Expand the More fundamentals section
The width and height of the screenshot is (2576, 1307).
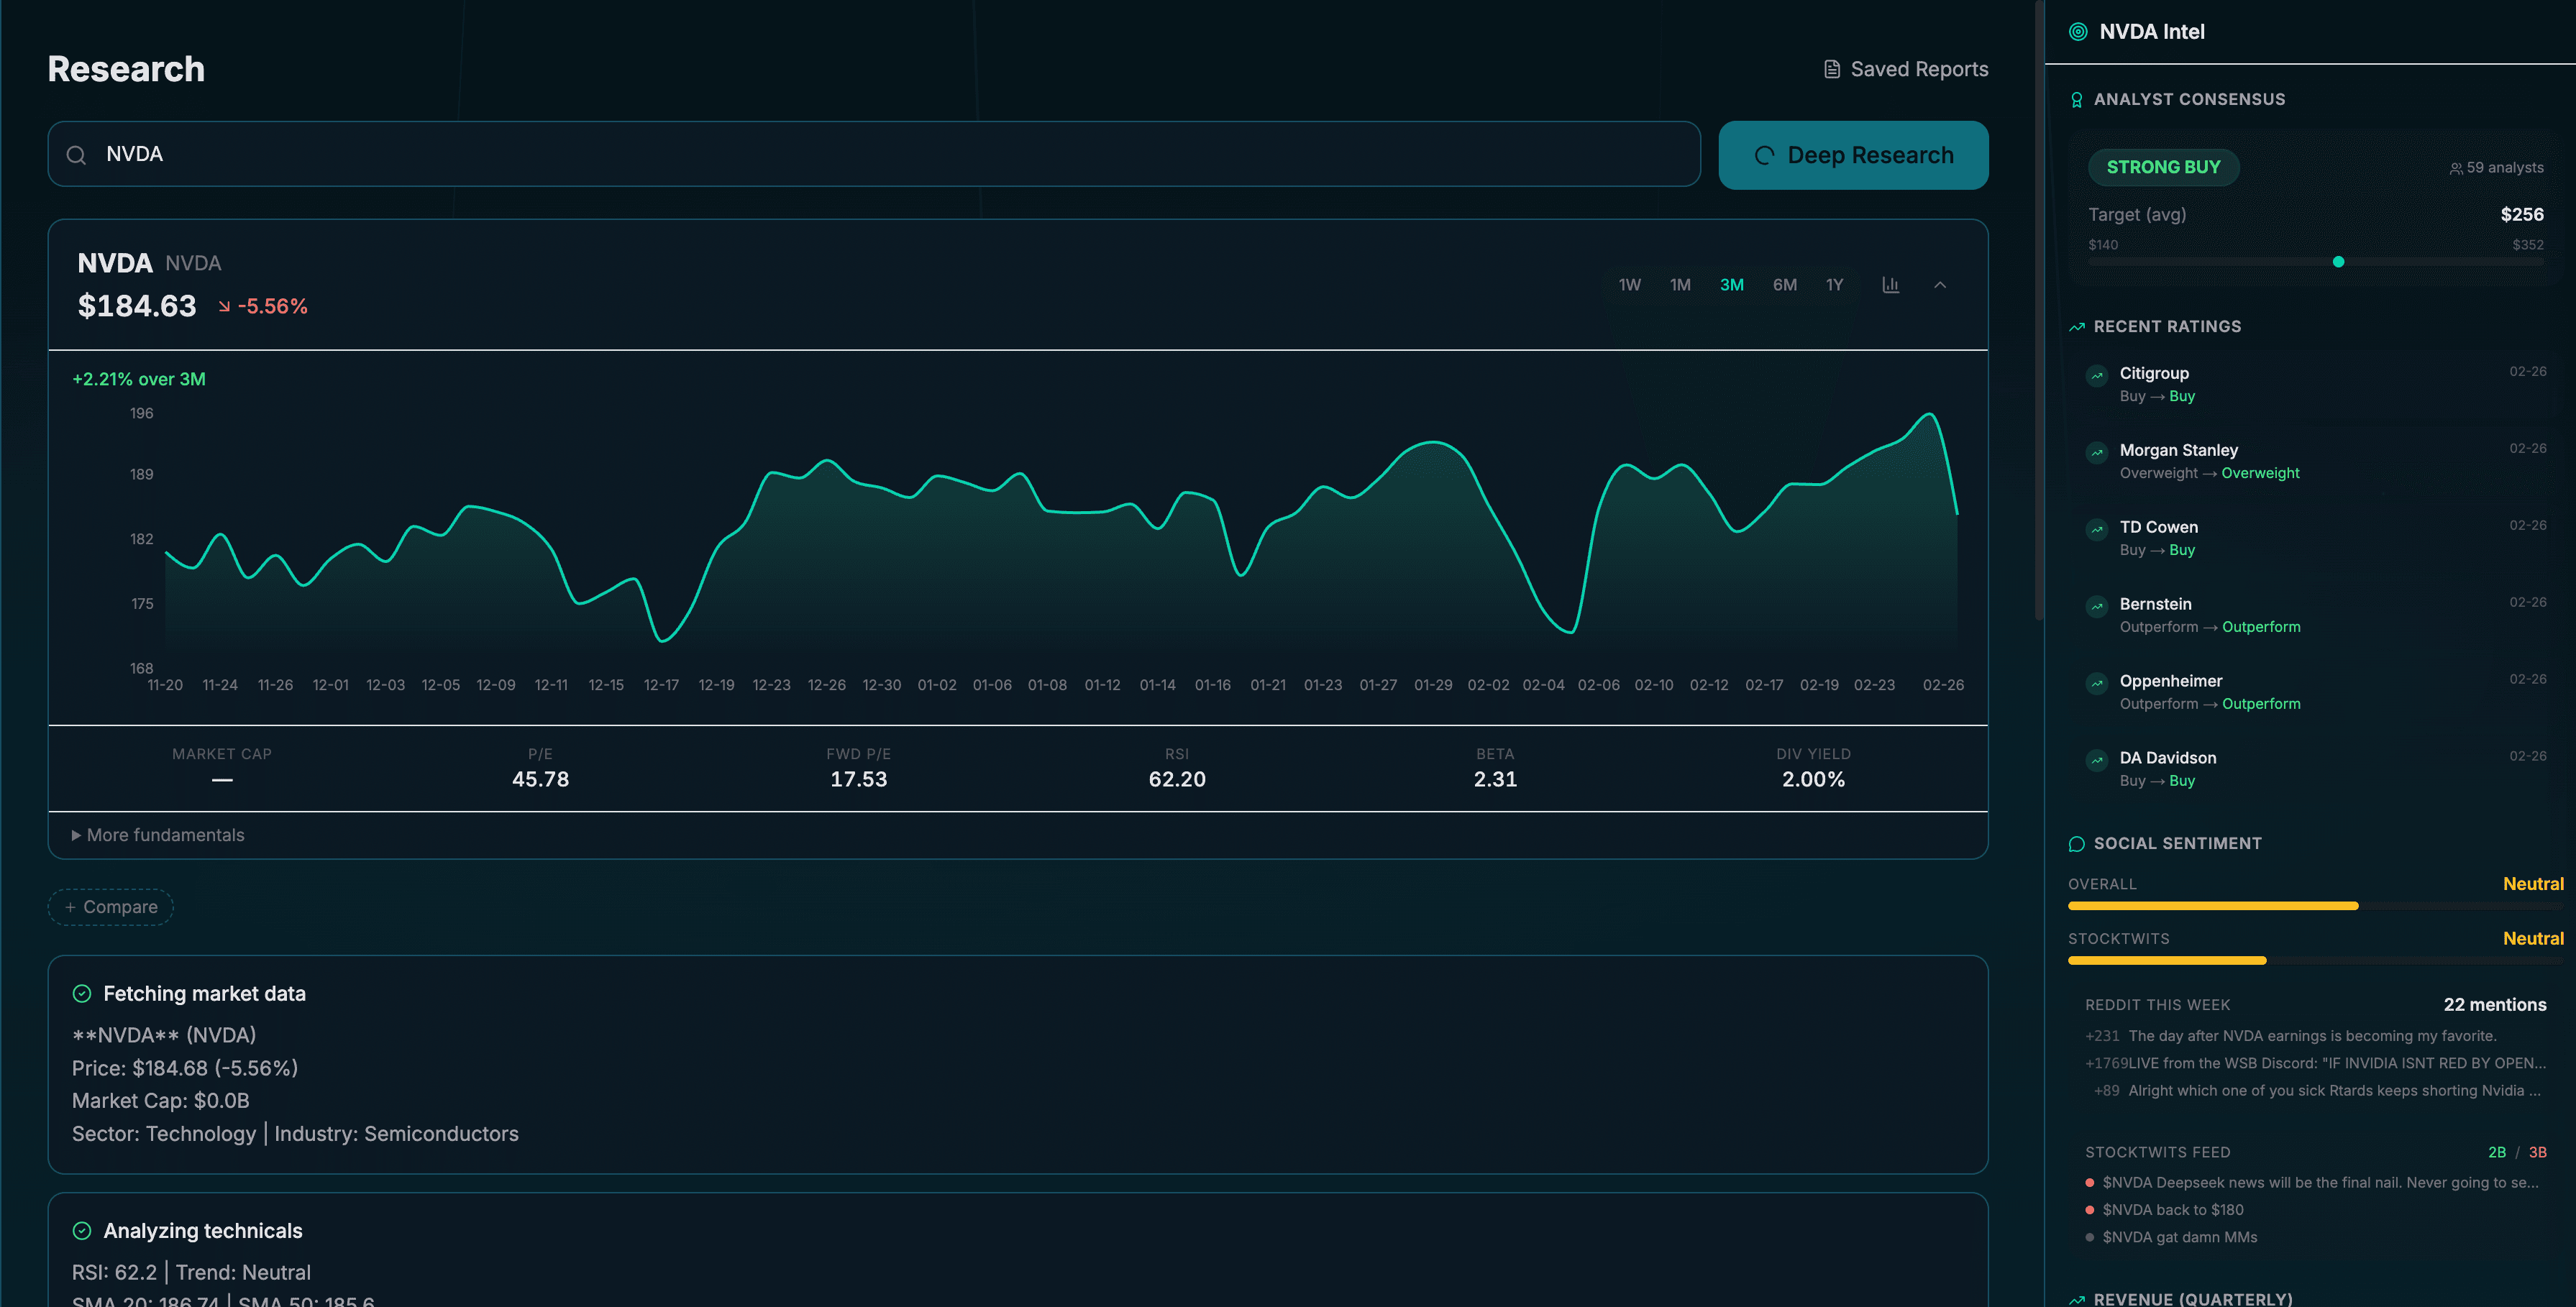(x=157, y=834)
